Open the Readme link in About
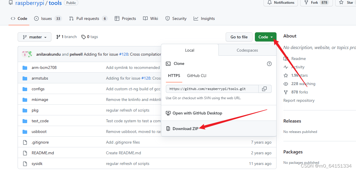The width and height of the screenshot is (356, 171). pos(298,59)
